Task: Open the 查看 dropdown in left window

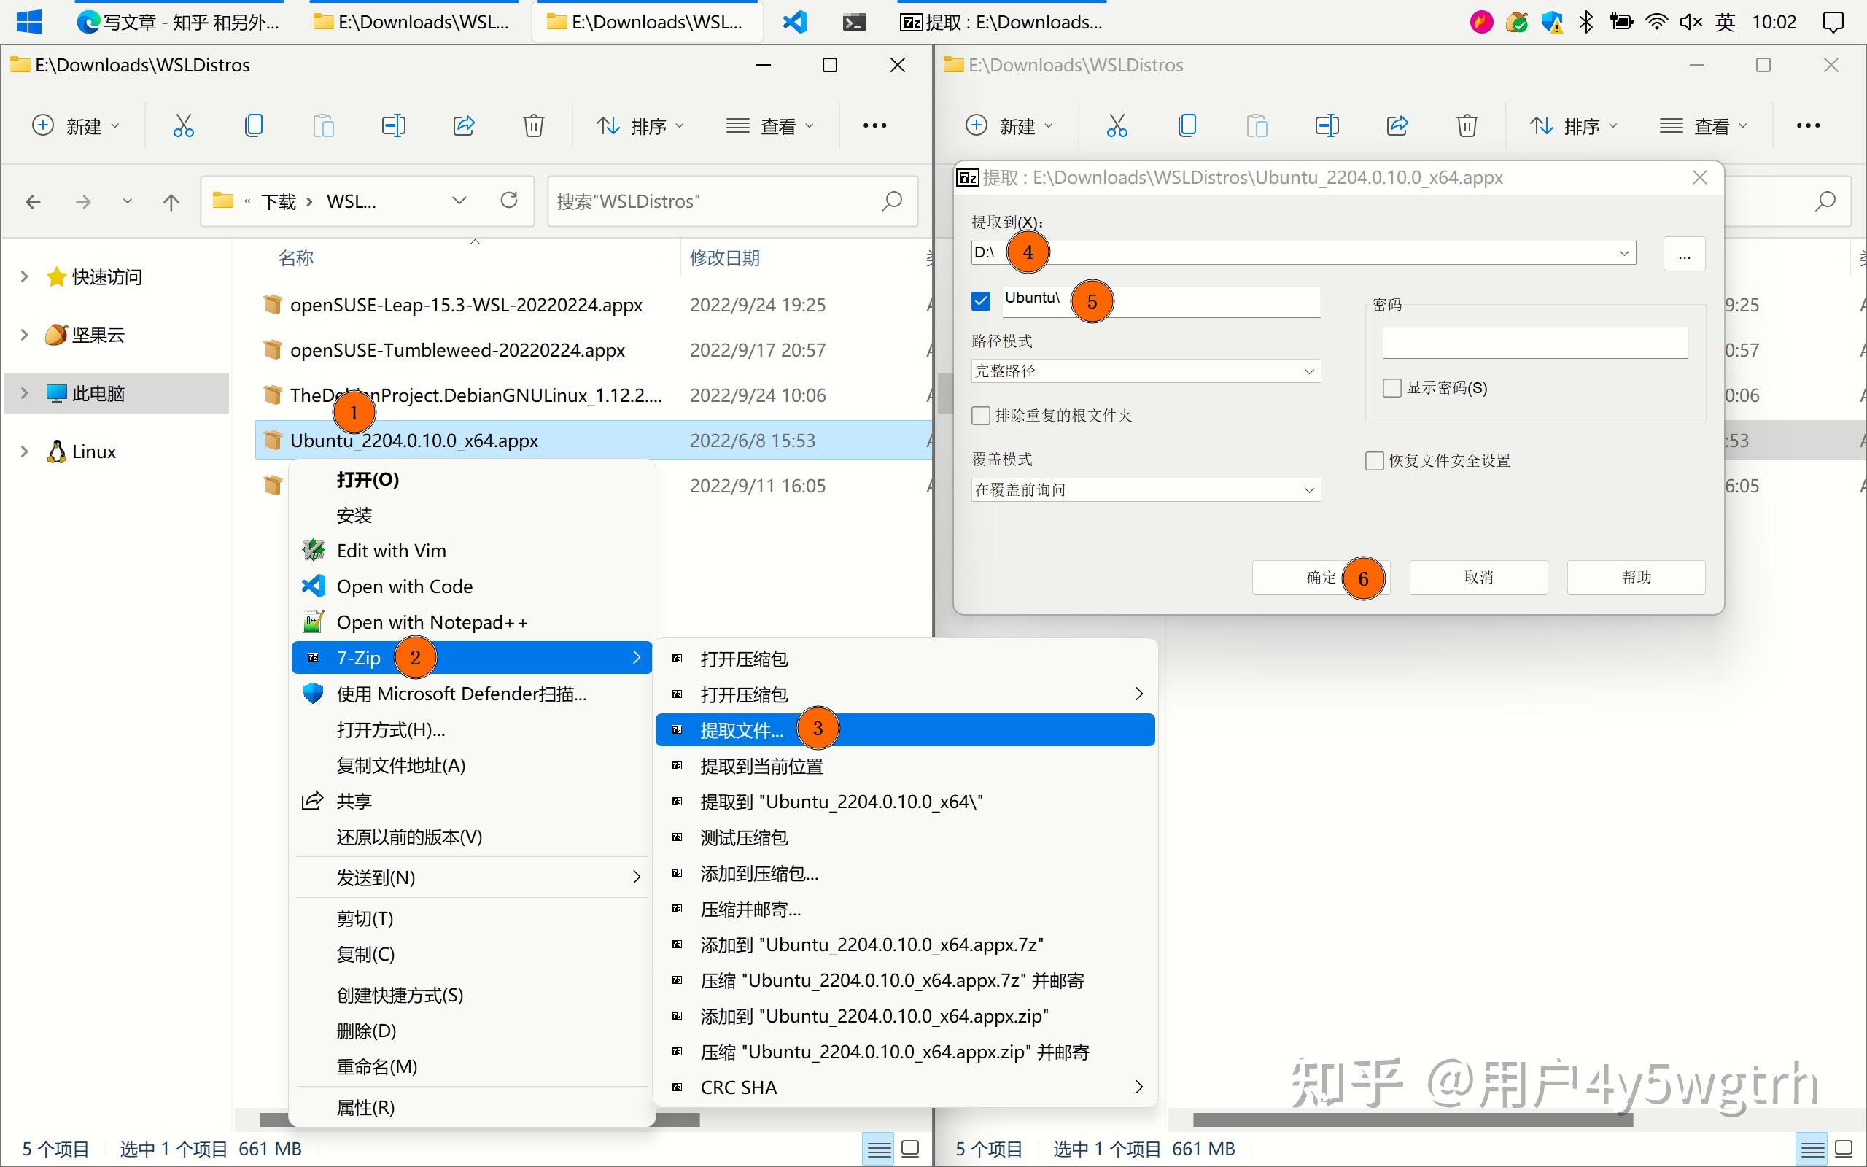Action: point(769,125)
